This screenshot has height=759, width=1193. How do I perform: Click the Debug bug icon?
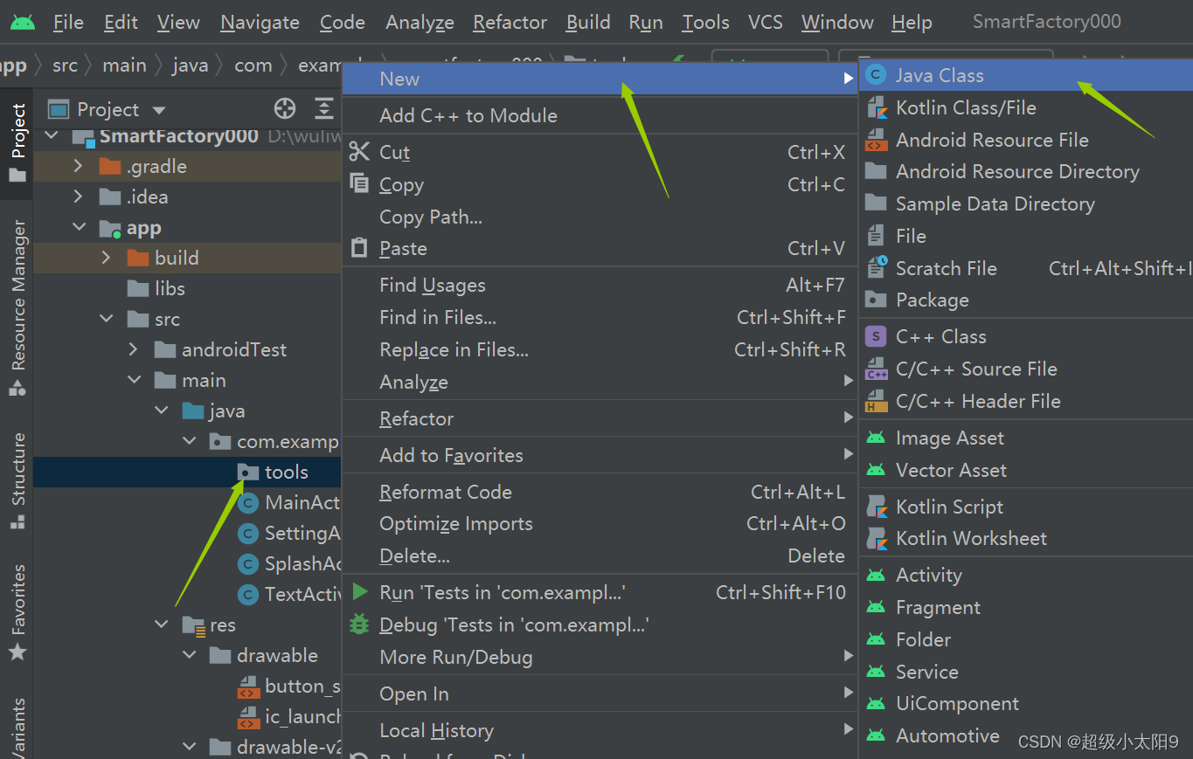pyautogui.click(x=359, y=624)
